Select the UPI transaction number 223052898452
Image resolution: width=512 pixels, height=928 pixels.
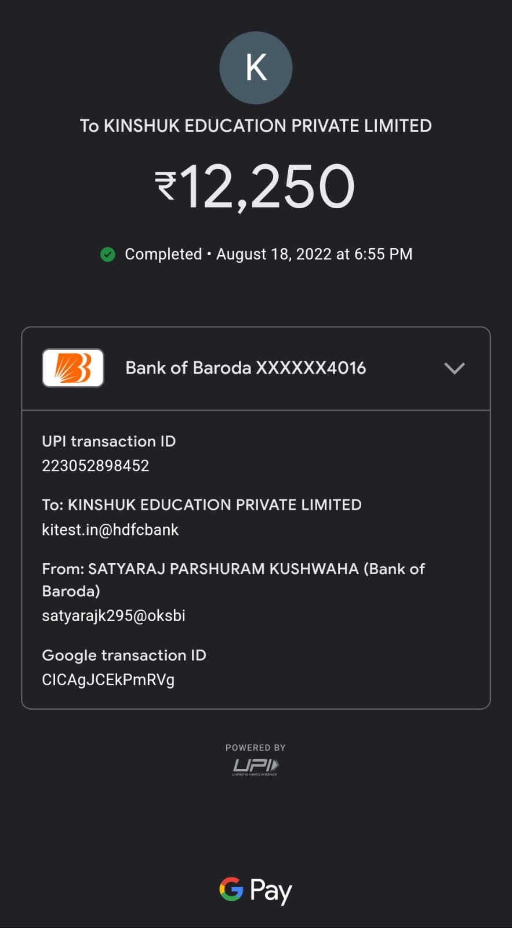pyautogui.click(x=96, y=466)
